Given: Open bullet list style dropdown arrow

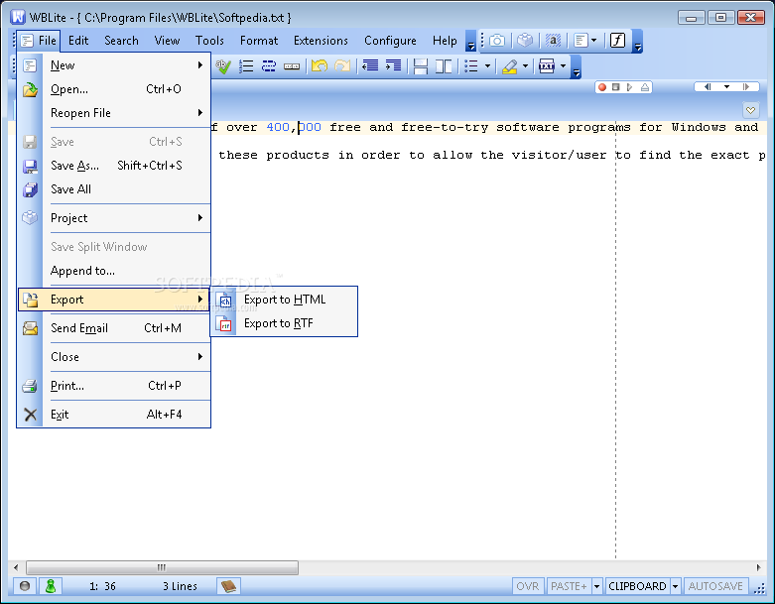Looking at the screenshot, I should (487, 66).
